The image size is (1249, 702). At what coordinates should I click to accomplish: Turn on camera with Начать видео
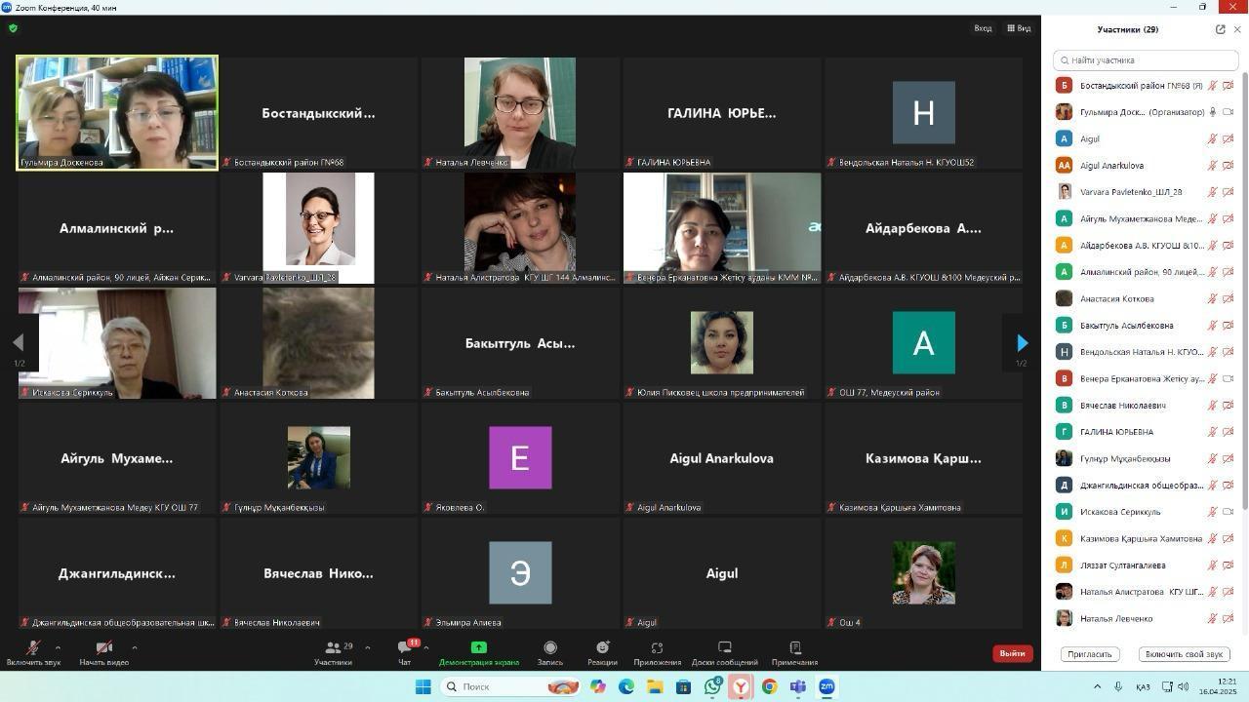(x=103, y=648)
